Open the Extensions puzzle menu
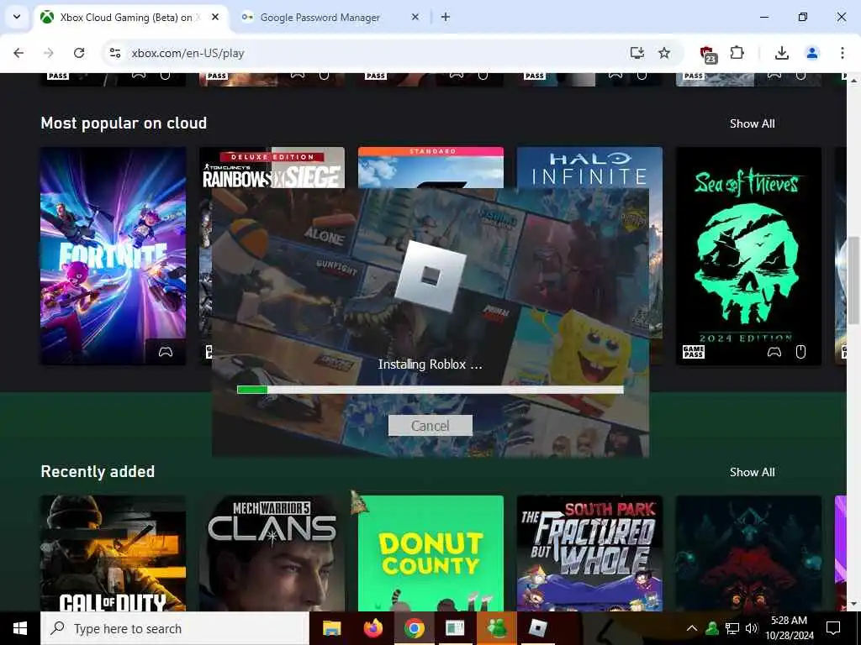The image size is (861, 645). point(737,53)
